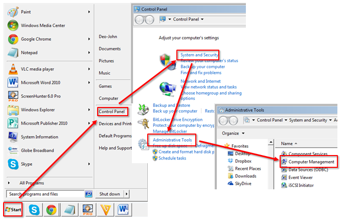342x219 pixels.
Task: Click the Chrome taskbar icon
Action: pos(51,210)
